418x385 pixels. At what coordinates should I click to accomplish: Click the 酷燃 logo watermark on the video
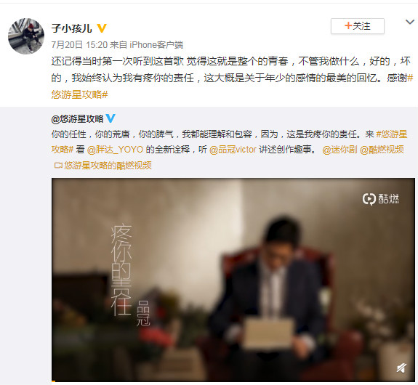381,199
